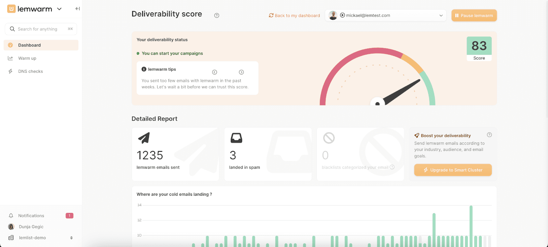The height and width of the screenshot is (247, 548).
Task: Collapse the sidebar with the arrow icon
Action: click(78, 9)
